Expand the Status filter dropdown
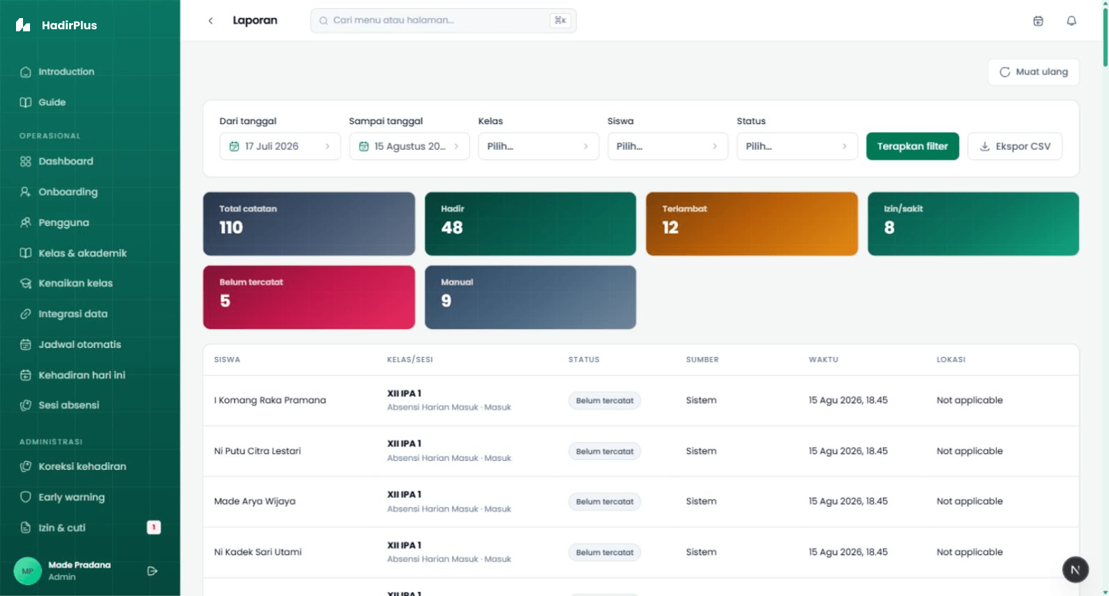Screen dimensions: 1109x596 pyautogui.click(x=797, y=146)
